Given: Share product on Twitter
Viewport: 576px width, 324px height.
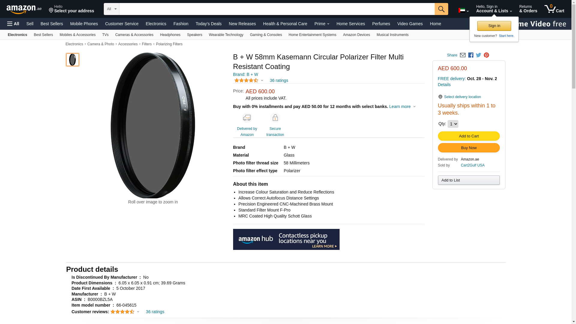Looking at the screenshot, I should [x=478, y=55].
